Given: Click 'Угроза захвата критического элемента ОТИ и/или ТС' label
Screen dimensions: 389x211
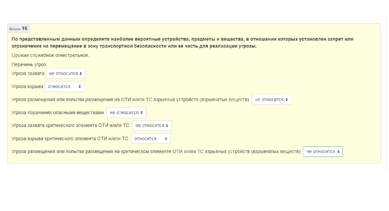Looking at the screenshot, I should tap(71, 126).
